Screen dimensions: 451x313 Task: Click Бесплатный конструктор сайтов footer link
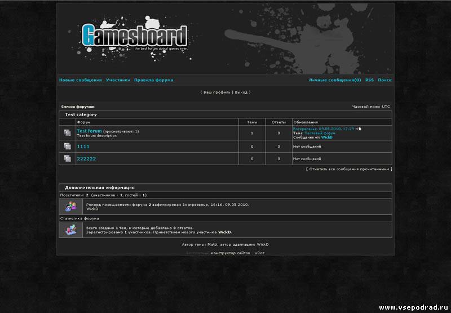[x=218, y=253]
